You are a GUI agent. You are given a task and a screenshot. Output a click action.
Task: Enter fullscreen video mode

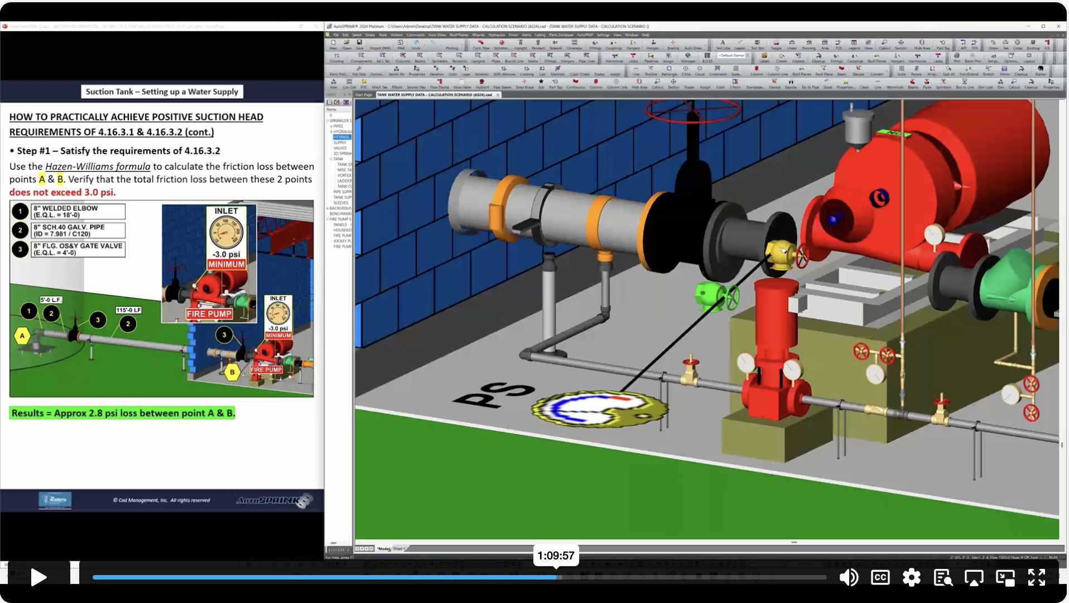pyautogui.click(x=1037, y=577)
